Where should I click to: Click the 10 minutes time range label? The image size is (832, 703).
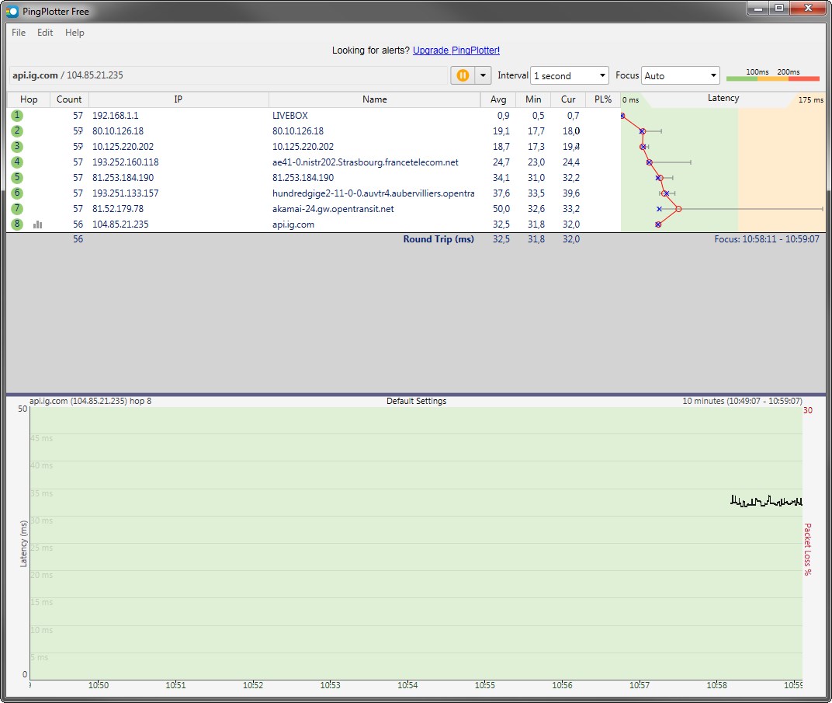point(742,401)
